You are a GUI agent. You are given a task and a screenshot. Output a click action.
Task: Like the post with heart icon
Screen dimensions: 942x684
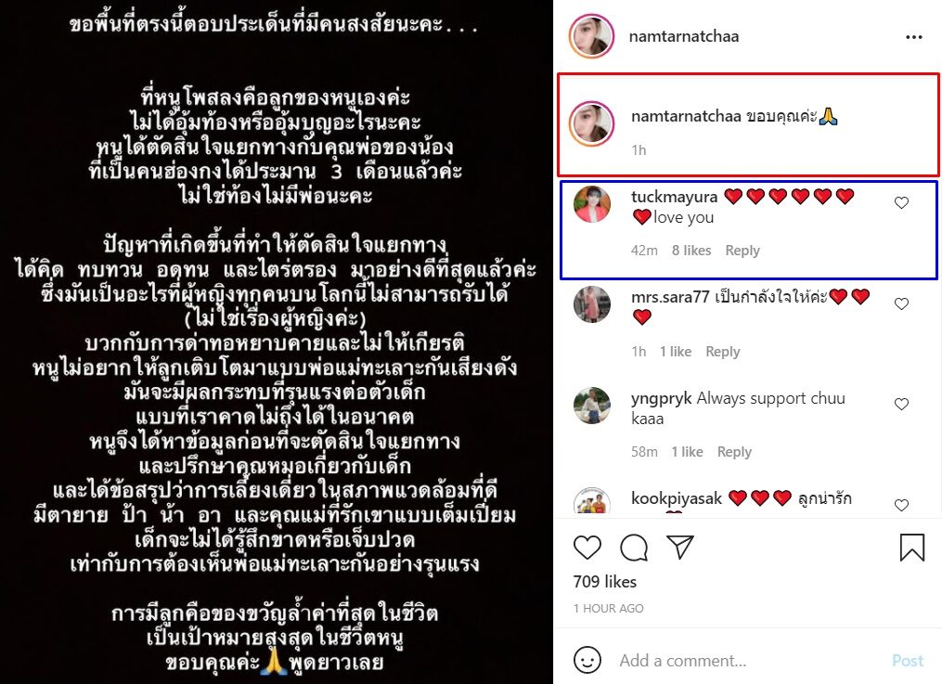point(587,548)
